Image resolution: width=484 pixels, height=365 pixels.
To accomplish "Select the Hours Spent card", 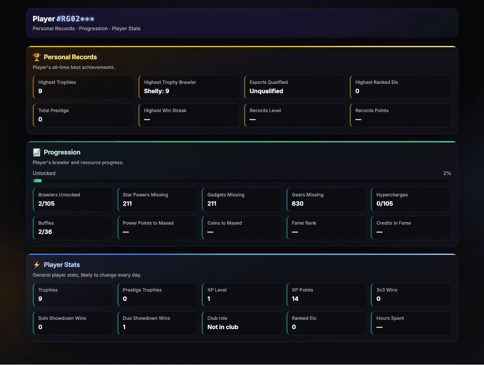I will point(411,323).
